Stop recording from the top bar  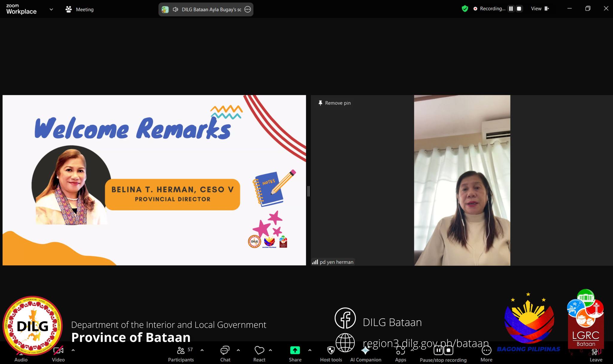[x=519, y=9]
